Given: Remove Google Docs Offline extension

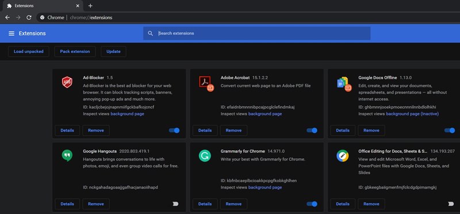Looking at the screenshot, I should click(x=371, y=131).
